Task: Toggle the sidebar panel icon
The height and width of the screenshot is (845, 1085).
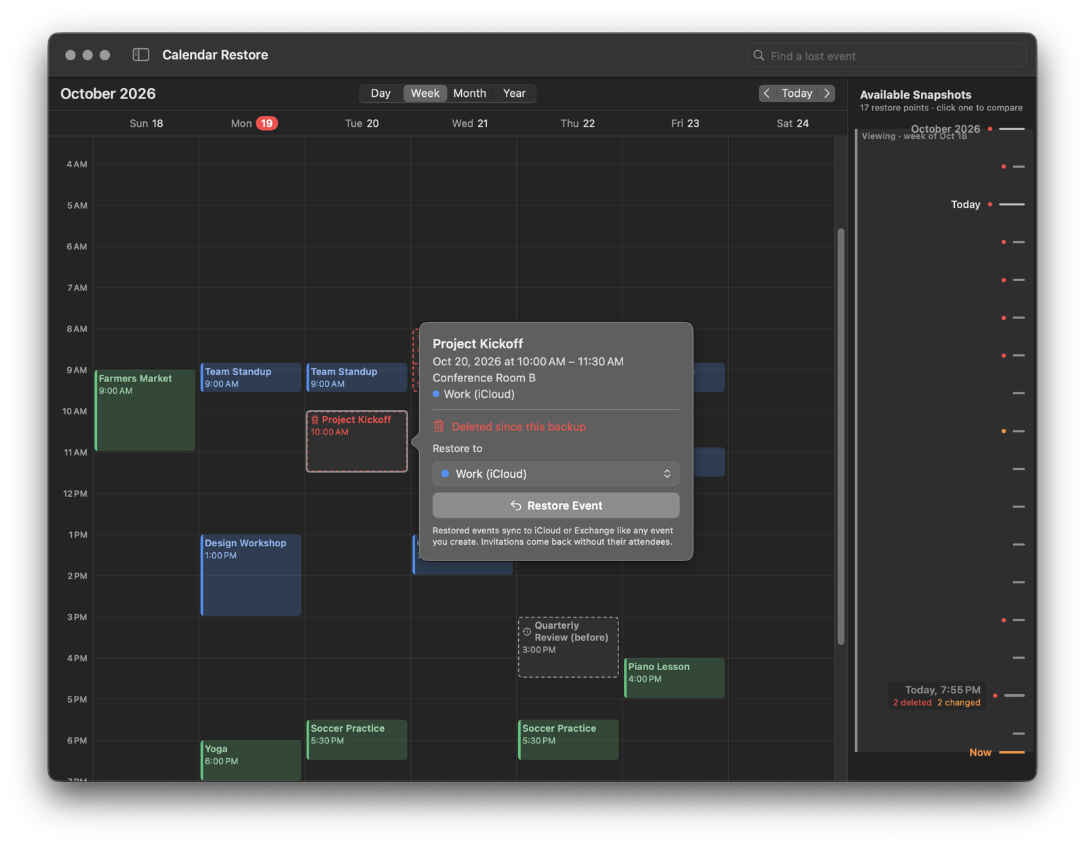Action: (x=141, y=55)
